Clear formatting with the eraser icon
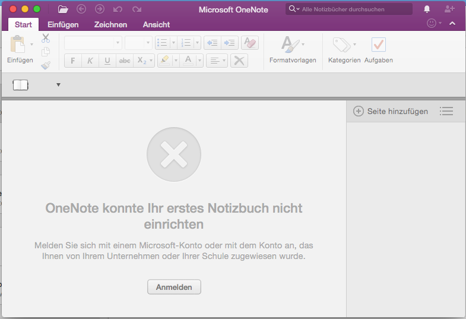Viewport: 466px width, 319px height. pyautogui.click(x=250, y=43)
